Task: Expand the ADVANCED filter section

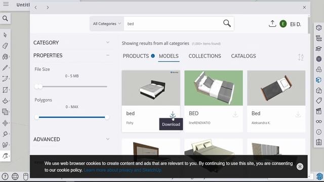Action: pos(108,139)
